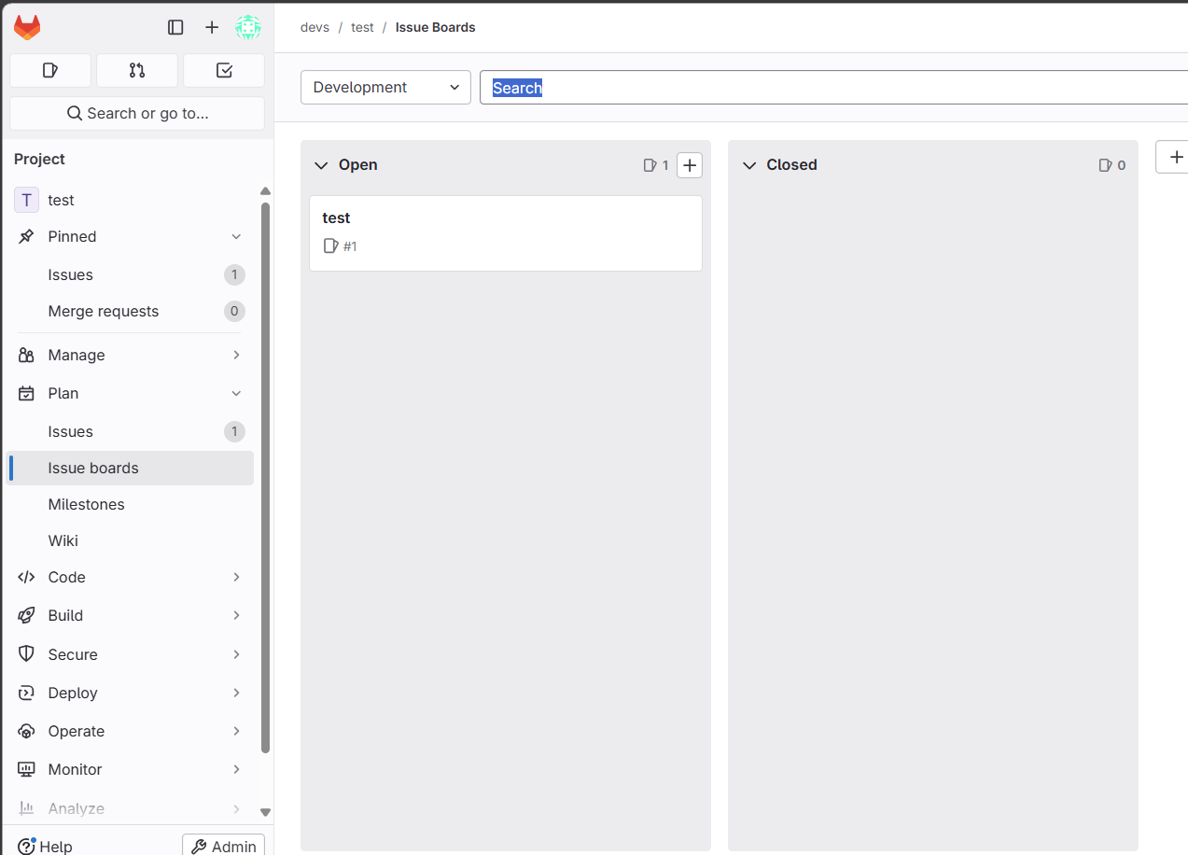1188x855 pixels.
Task: Open the Development board dropdown
Action: [x=385, y=87]
